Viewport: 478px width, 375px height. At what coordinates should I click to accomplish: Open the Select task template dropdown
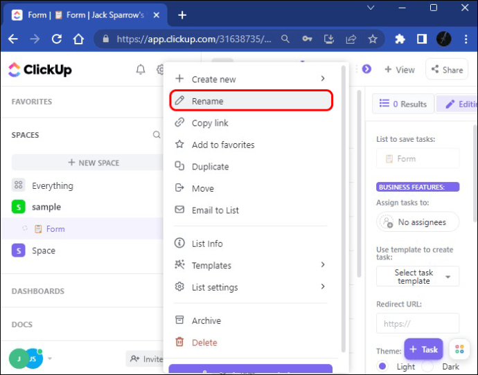coord(418,276)
